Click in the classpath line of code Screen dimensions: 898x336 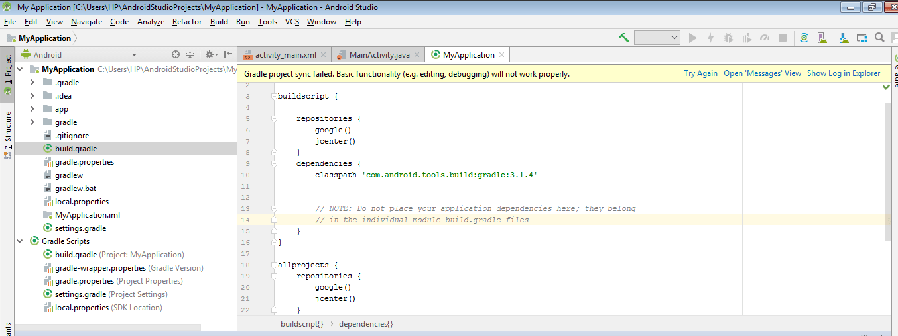click(426, 175)
